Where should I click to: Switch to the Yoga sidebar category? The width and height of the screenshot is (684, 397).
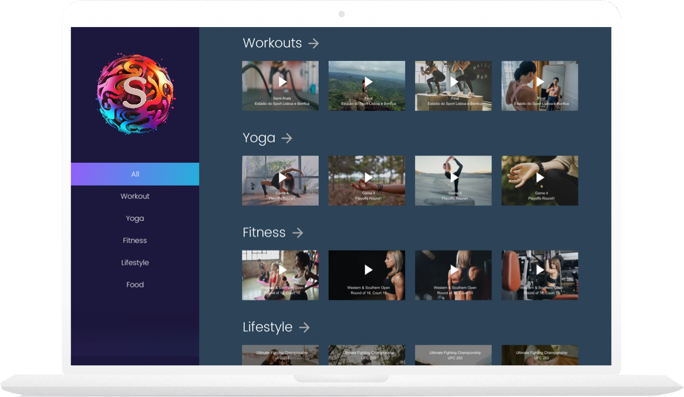[135, 218]
